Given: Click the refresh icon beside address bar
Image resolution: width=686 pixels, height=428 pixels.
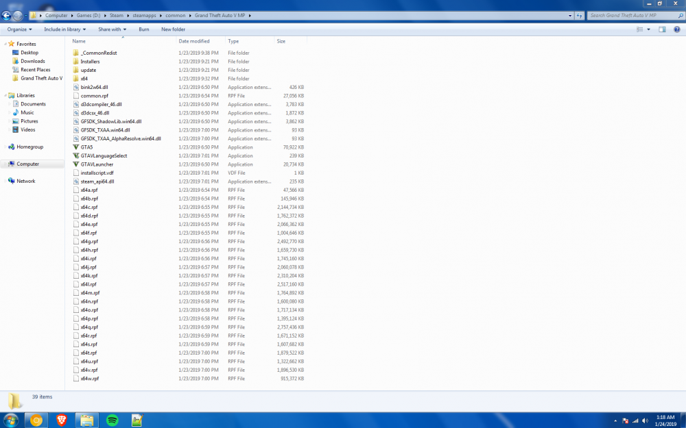Looking at the screenshot, I should tap(579, 15).
